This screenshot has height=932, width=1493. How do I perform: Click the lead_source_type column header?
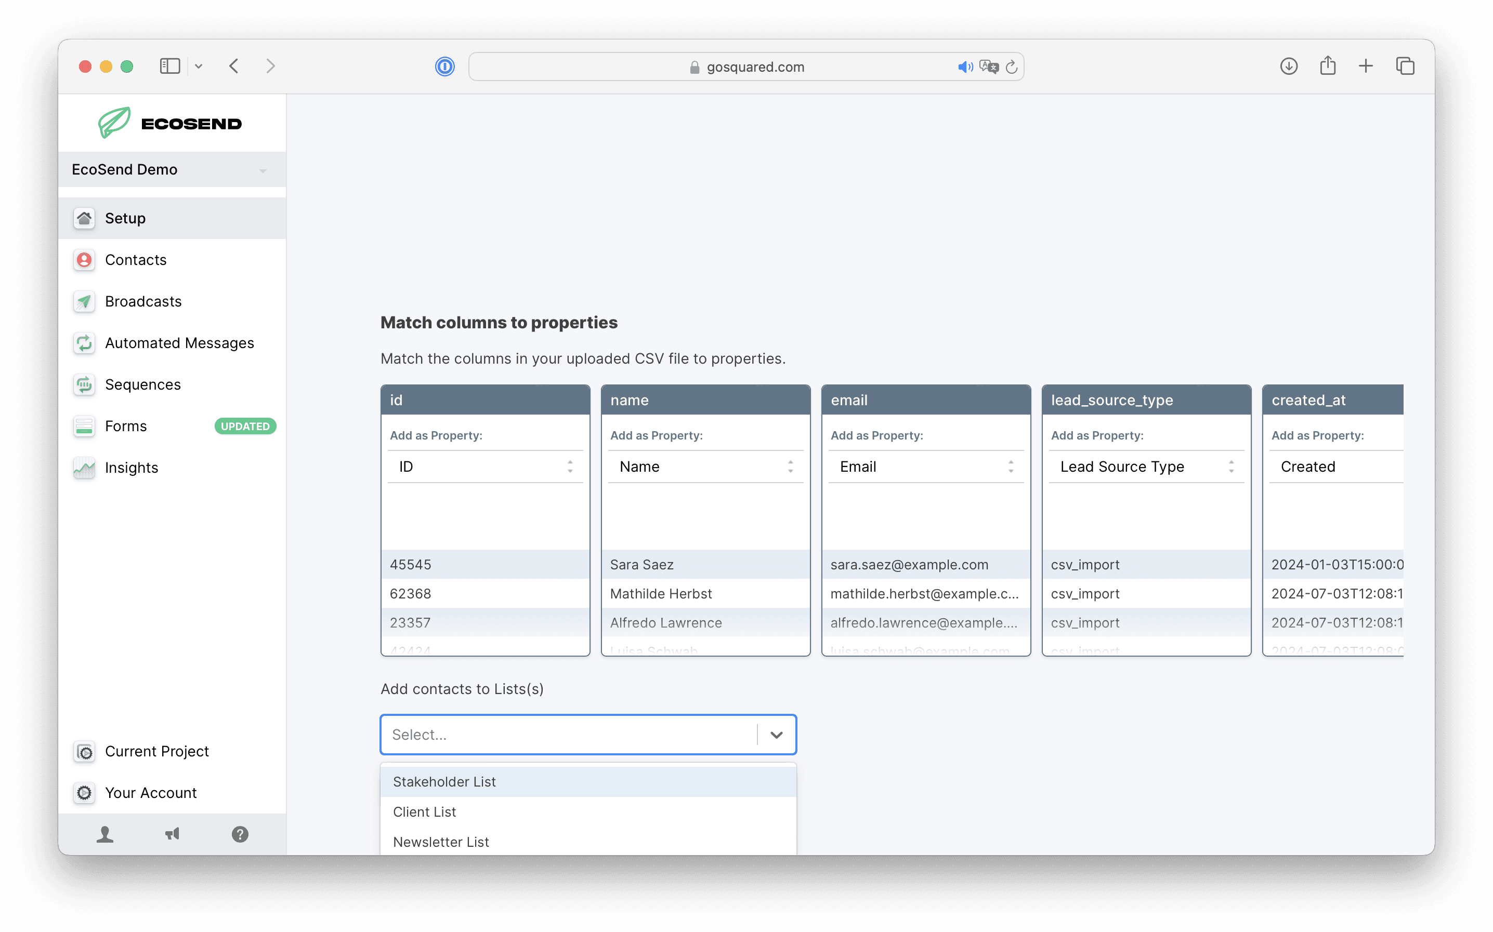(x=1146, y=400)
